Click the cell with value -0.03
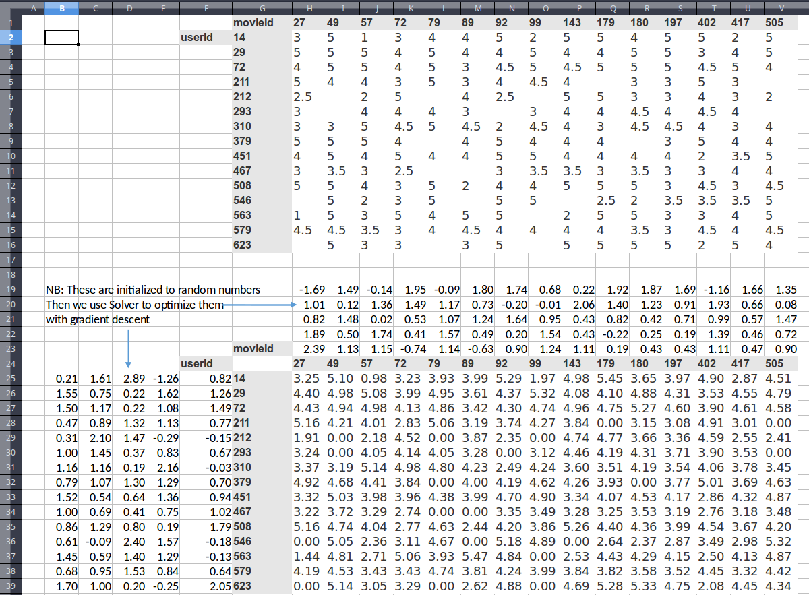This screenshot has width=809, height=595. 206,468
